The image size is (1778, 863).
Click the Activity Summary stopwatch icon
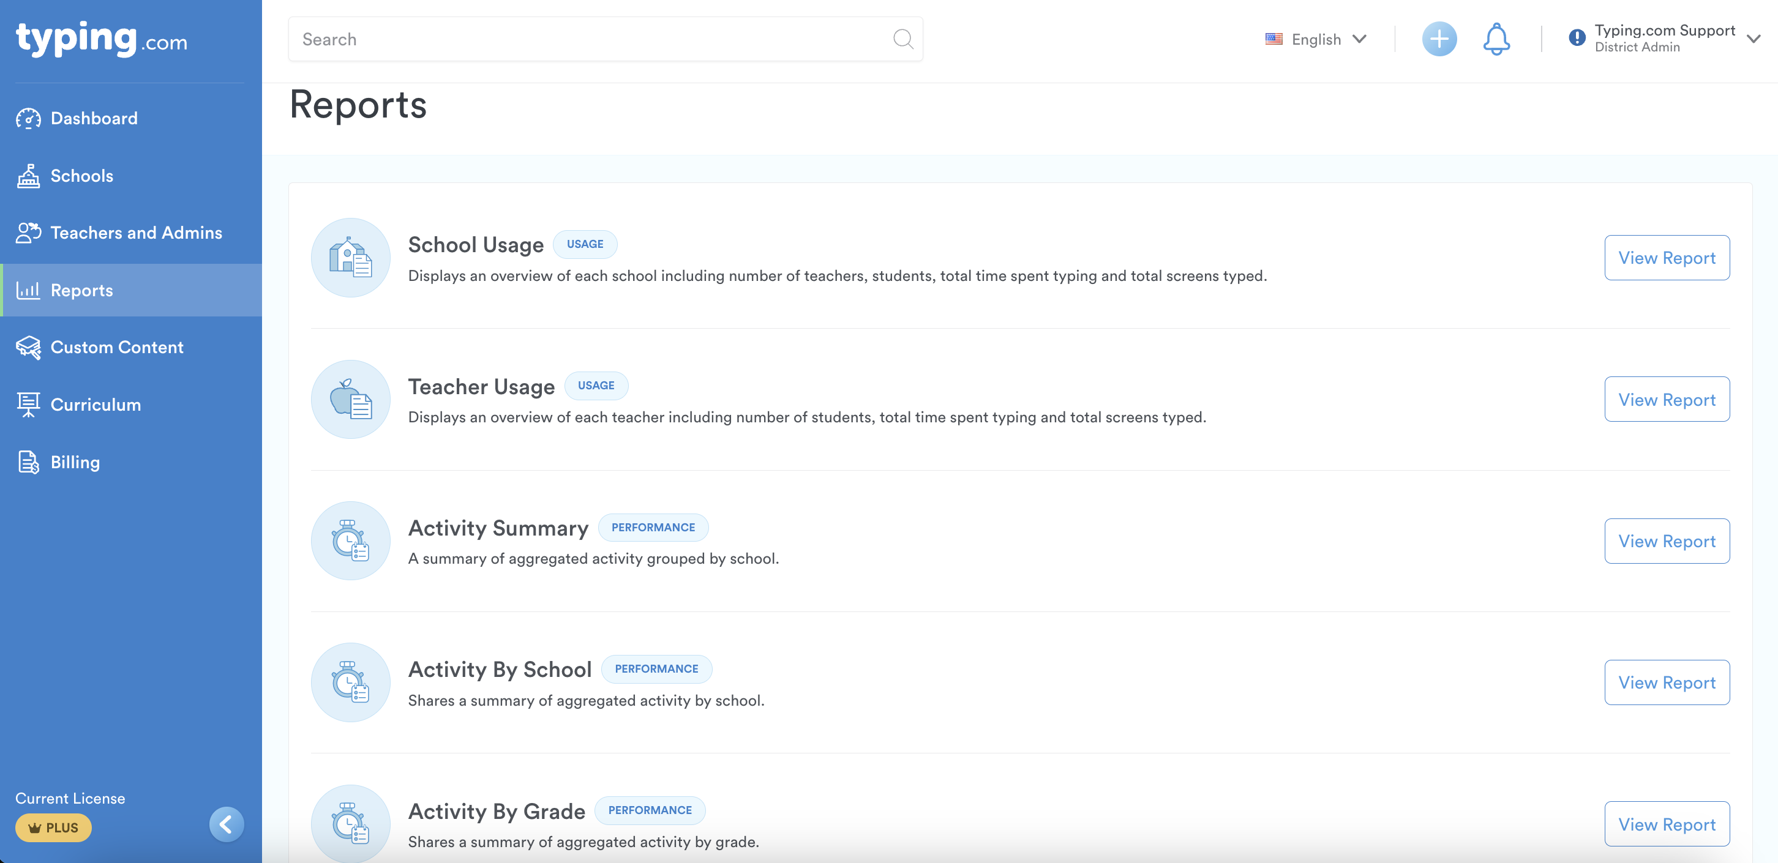coord(351,541)
